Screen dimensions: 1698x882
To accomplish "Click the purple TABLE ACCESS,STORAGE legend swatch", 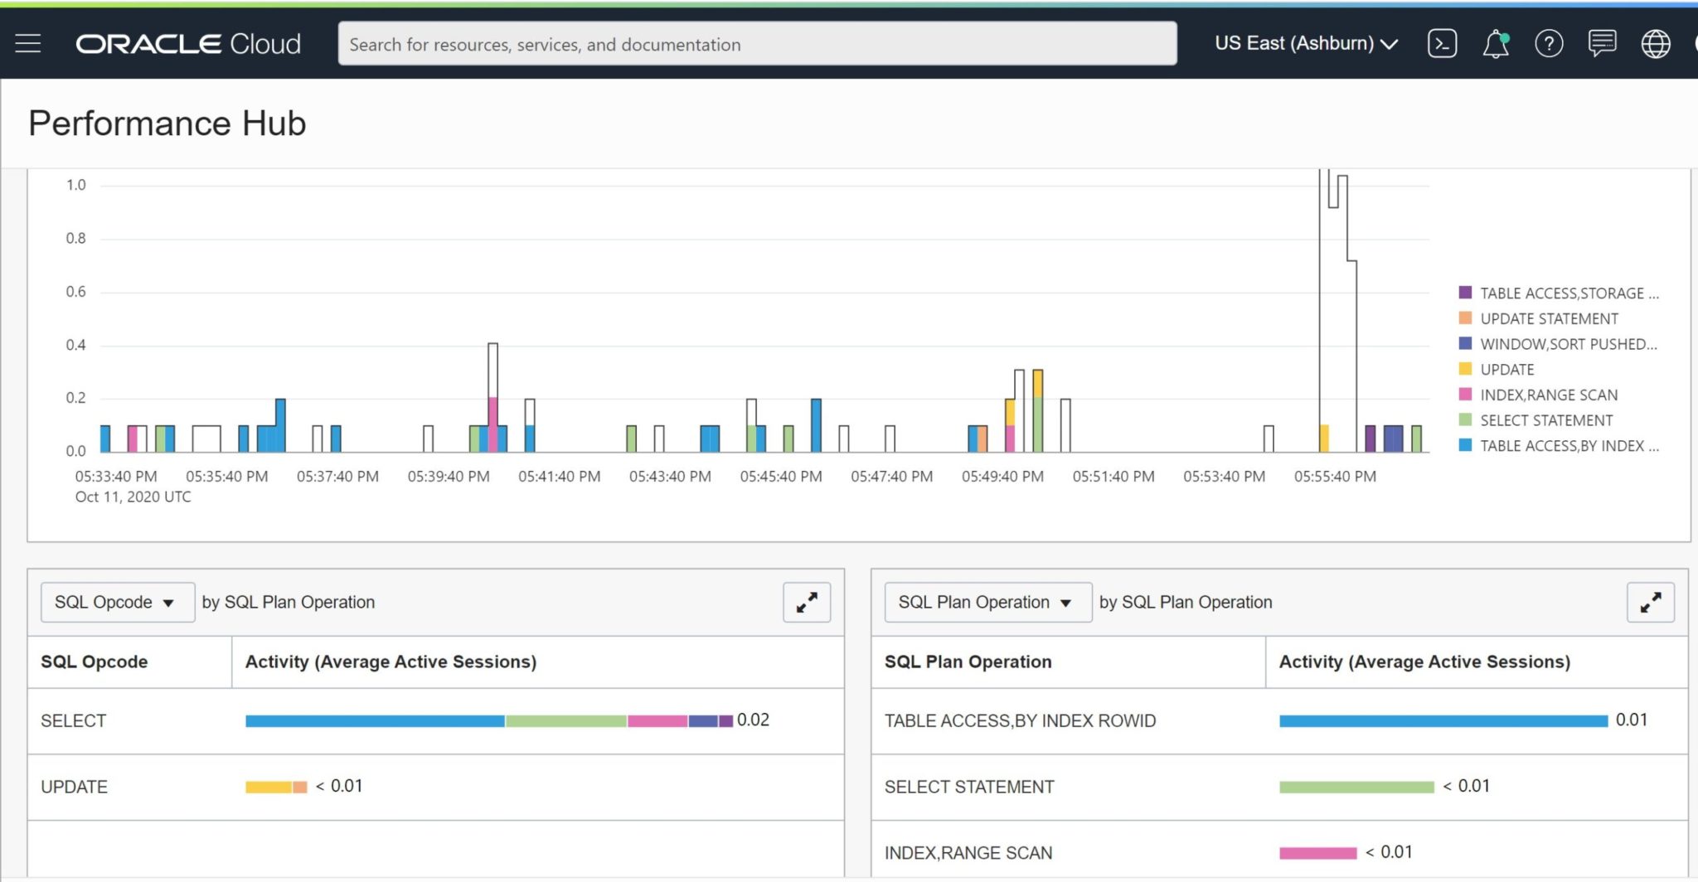I will click(x=1465, y=293).
